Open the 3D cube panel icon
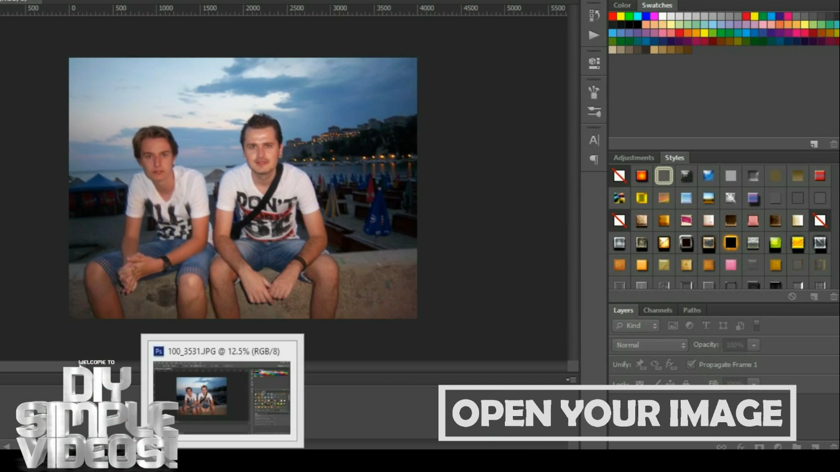The image size is (840, 472). 594,62
